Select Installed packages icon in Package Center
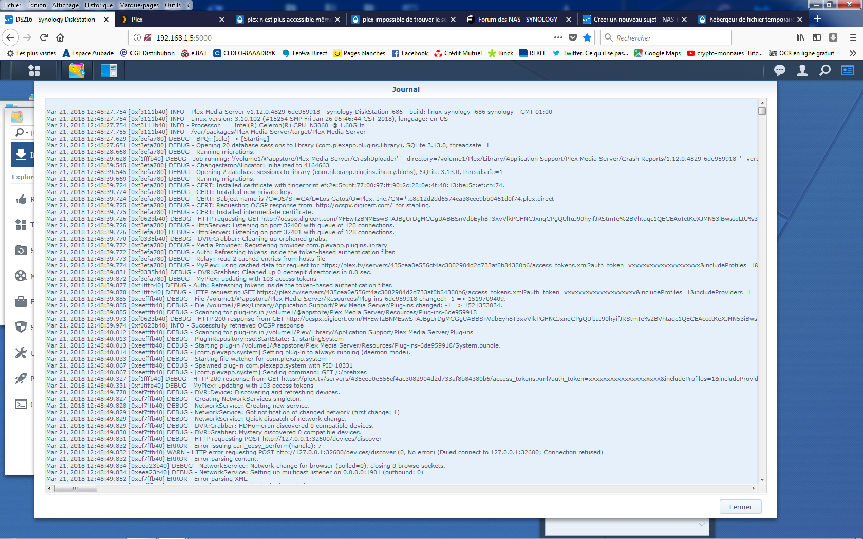This screenshot has height=539, width=863. (21, 155)
